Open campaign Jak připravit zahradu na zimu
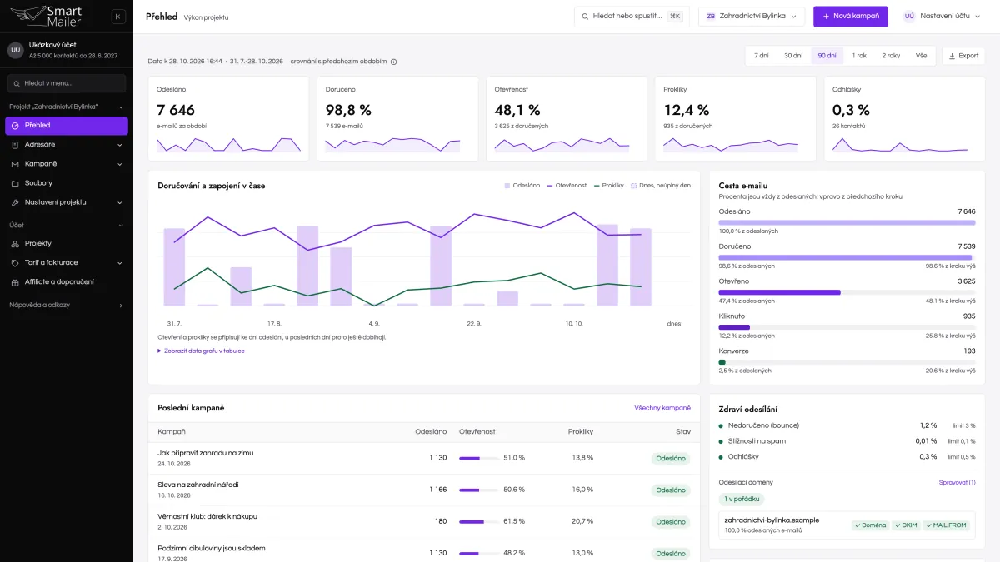 click(205, 453)
